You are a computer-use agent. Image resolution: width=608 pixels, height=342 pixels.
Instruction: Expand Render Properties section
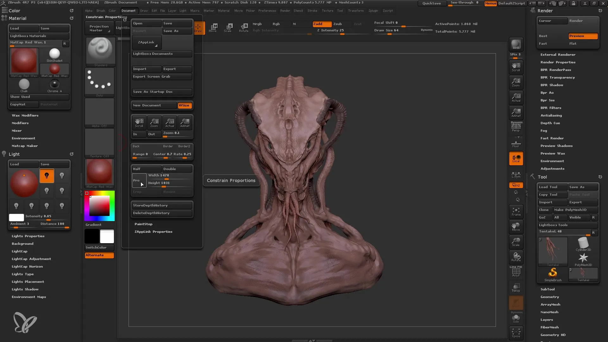[x=558, y=62]
